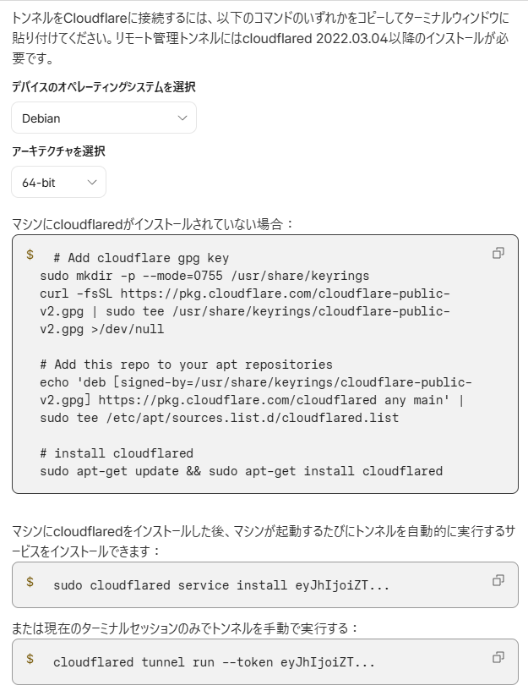Click the chevron beside 64-bit
The image size is (528, 691).
pos(92,183)
